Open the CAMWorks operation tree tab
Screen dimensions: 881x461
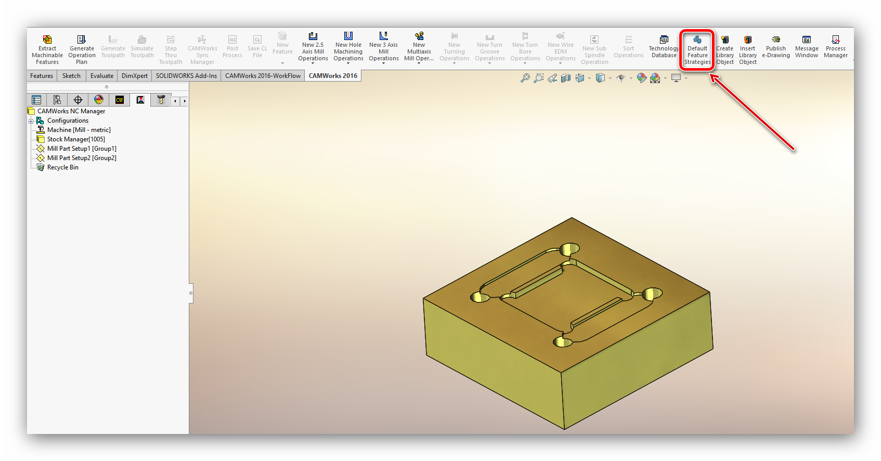pos(140,100)
